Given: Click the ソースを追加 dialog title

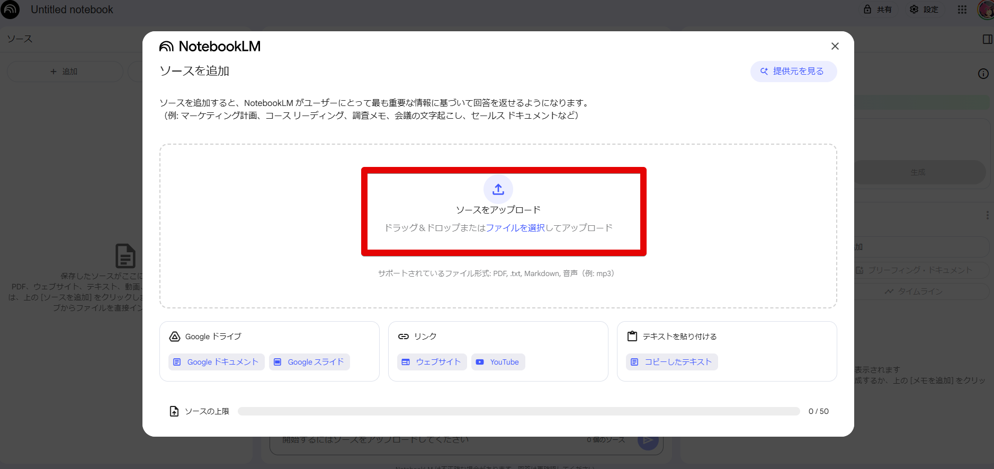Looking at the screenshot, I should pyautogui.click(x=194, y=71).
